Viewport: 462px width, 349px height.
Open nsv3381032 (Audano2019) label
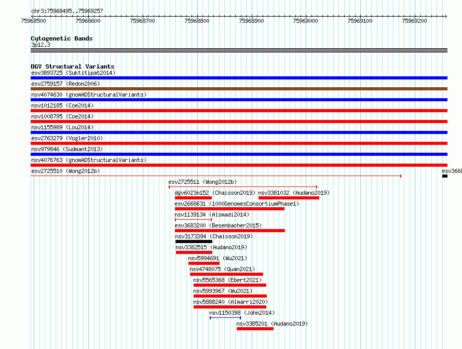pos(294,193)
